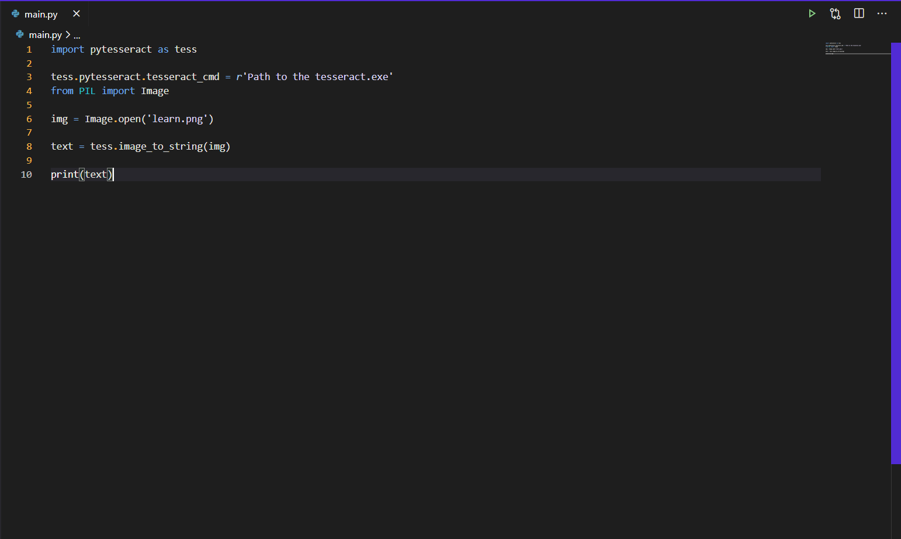Click line number 8 in the gutter

pos(29,147)
